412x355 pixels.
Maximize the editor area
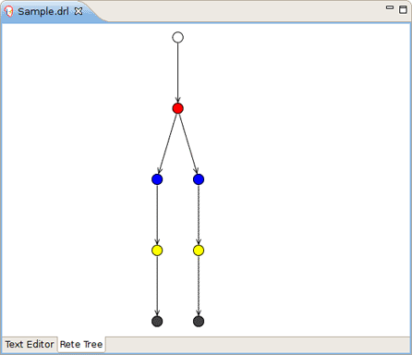click(x=403, y=9)
